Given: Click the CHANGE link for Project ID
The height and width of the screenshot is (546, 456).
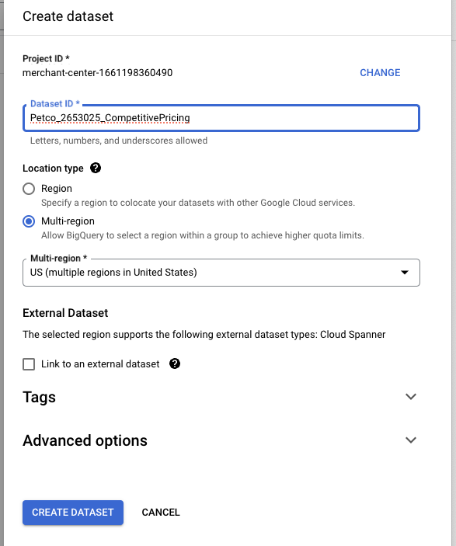Looking at the screenshot, I should (x=380, y=73).
